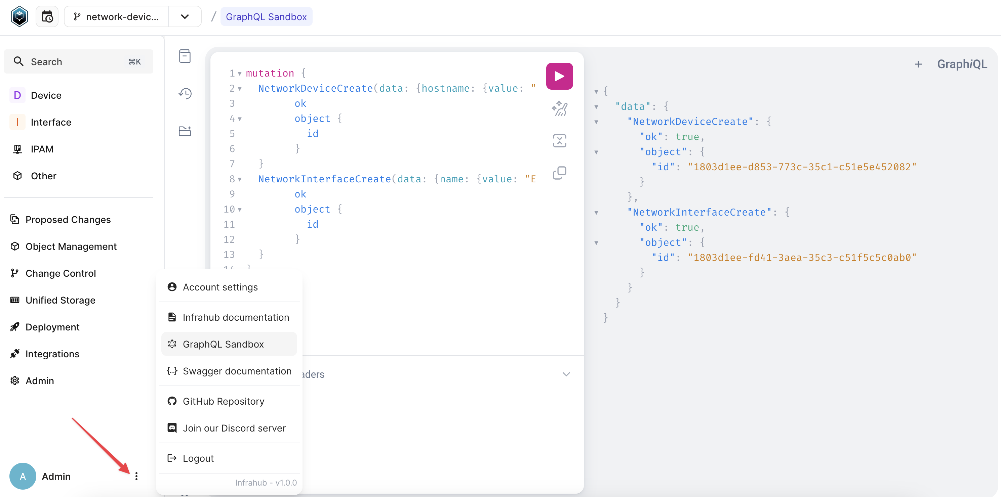Select GraphQL Sandbox from the user menu

pos(223,344)
